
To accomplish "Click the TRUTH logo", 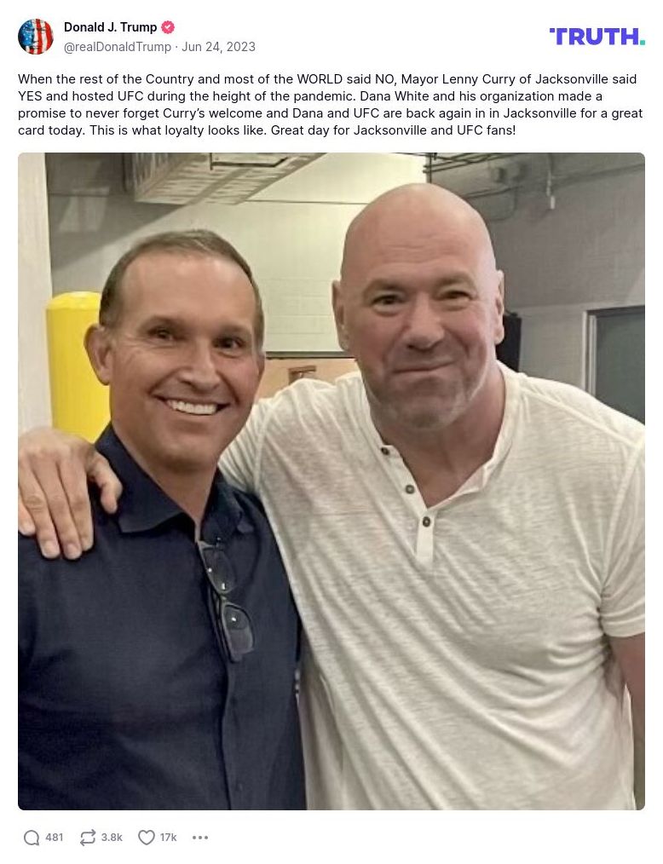I will pos(597,36).
